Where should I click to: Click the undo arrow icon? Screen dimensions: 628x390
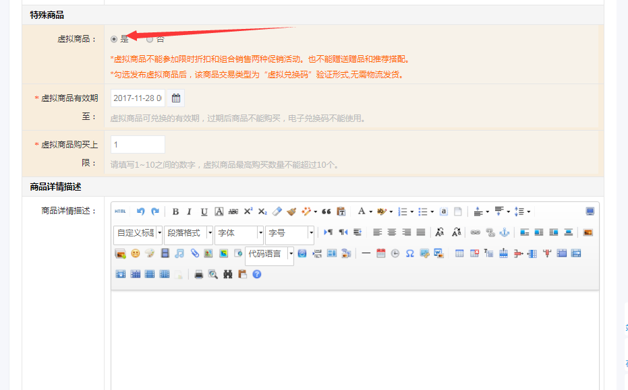click(141, 212)
